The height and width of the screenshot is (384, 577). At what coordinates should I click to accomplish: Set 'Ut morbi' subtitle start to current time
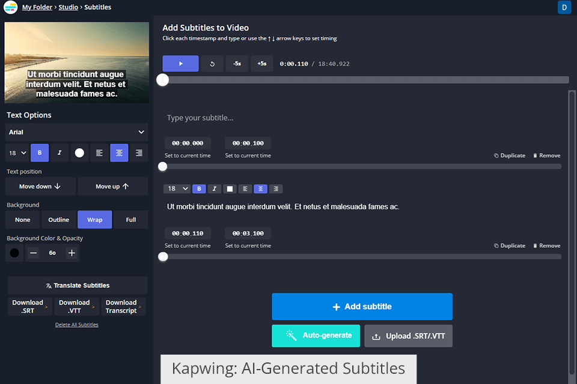tap(188, 245)
